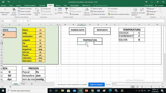166x93 pixels.
Task: Sort descending Z to A
Action: (56, 13)
